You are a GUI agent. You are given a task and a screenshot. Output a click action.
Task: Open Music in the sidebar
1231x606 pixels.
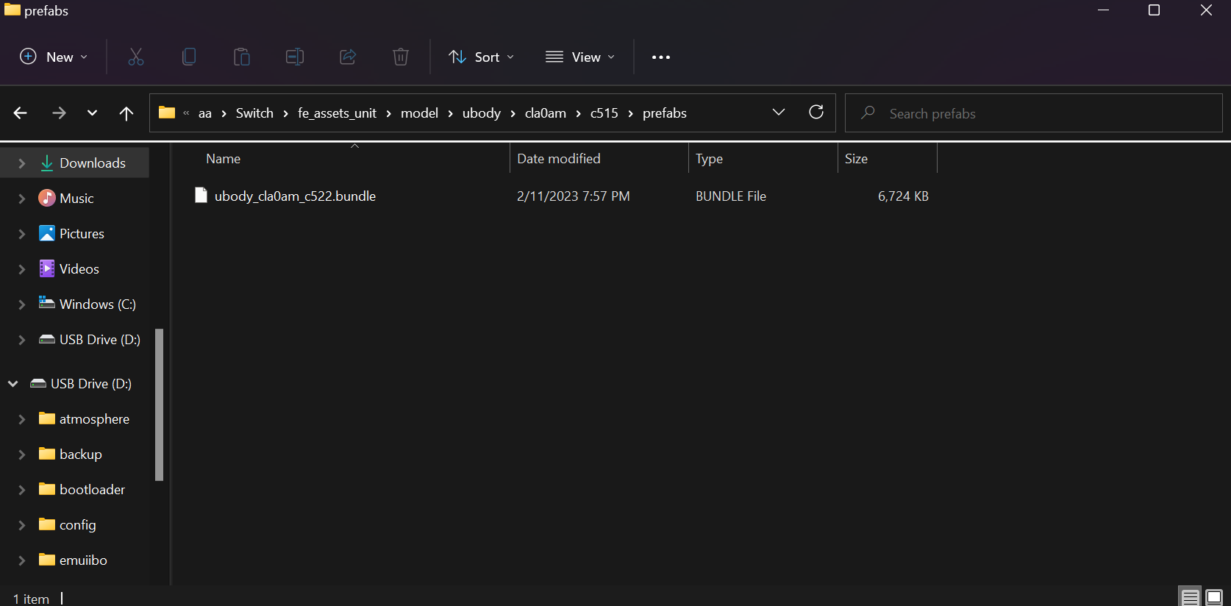(x=76, y=199)
